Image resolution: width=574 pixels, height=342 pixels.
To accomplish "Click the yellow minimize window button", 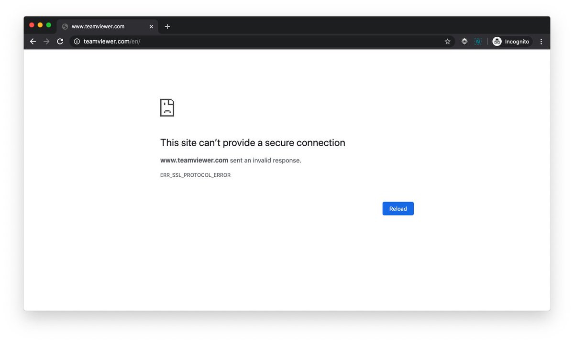I will pos(40,25).
